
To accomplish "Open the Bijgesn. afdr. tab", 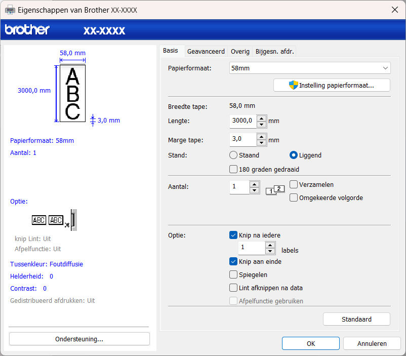I will click(274, 51).
